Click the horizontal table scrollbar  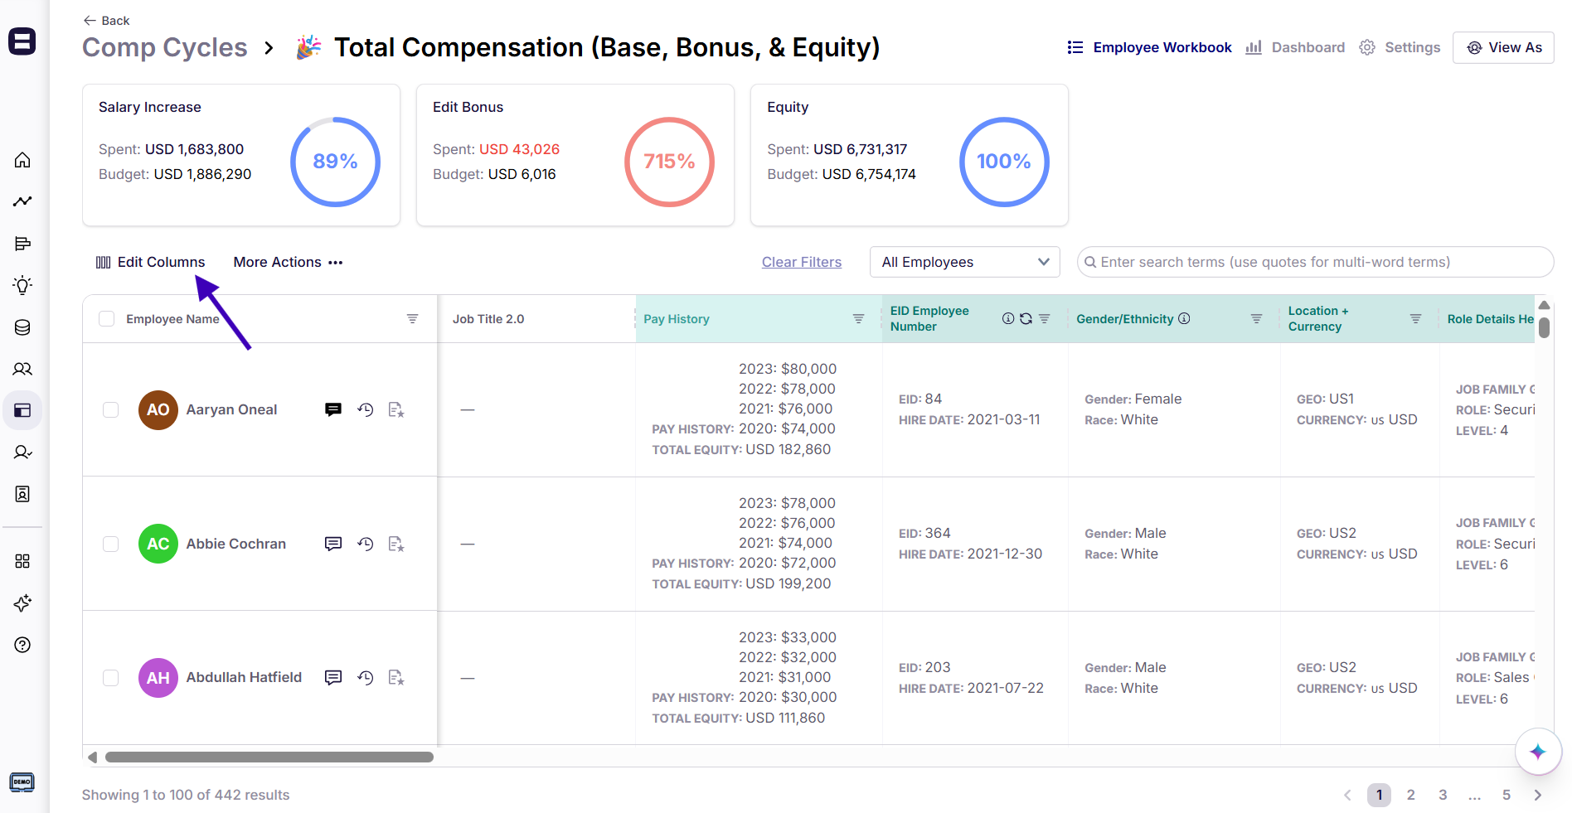269,757
